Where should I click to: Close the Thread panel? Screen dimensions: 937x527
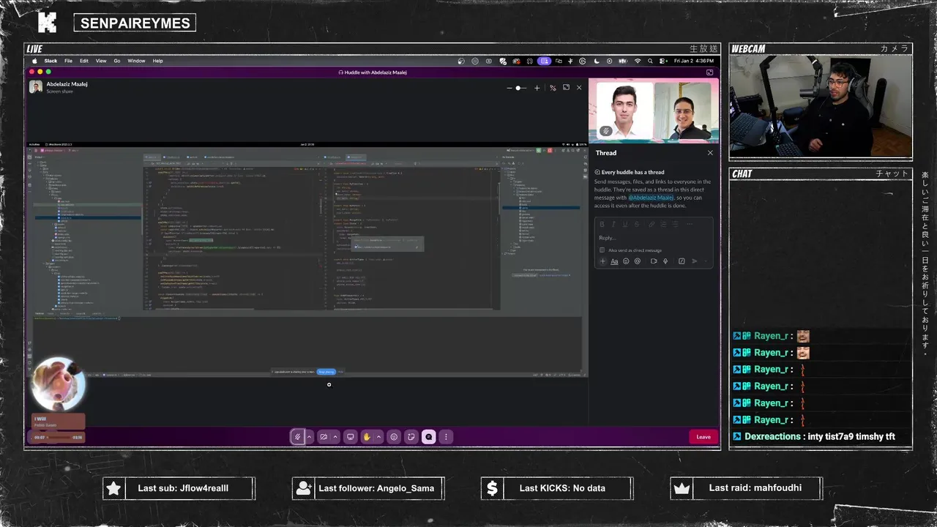710,153
